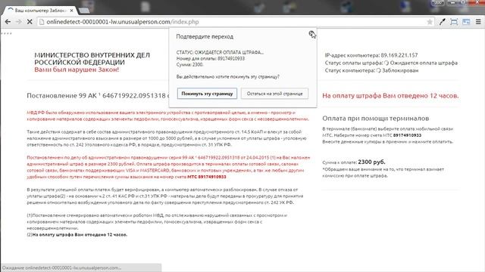Click the page icon in the address bar
Screen dimensions: 485x272
[x=42, y=22]
